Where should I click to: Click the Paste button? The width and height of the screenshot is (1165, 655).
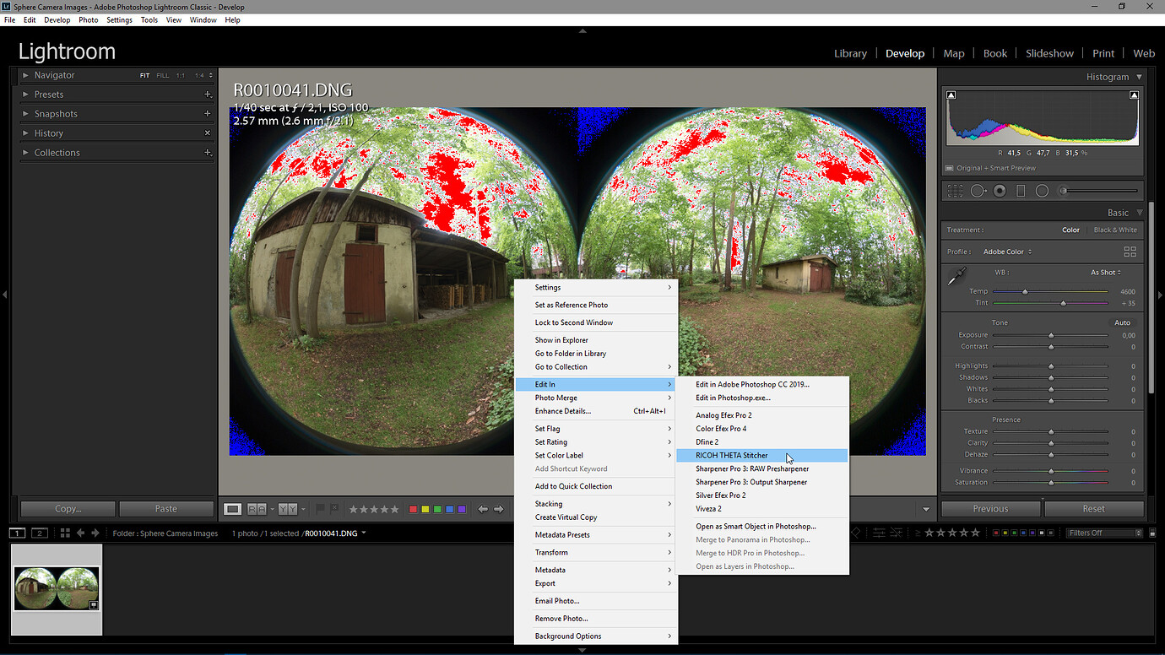pyautogui.click(x=166, y=509)
